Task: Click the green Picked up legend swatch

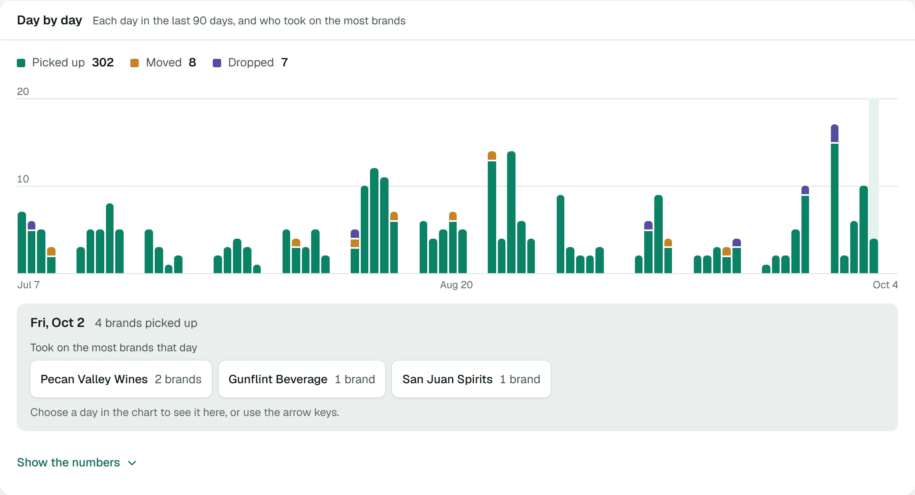Action: [21, 63]
